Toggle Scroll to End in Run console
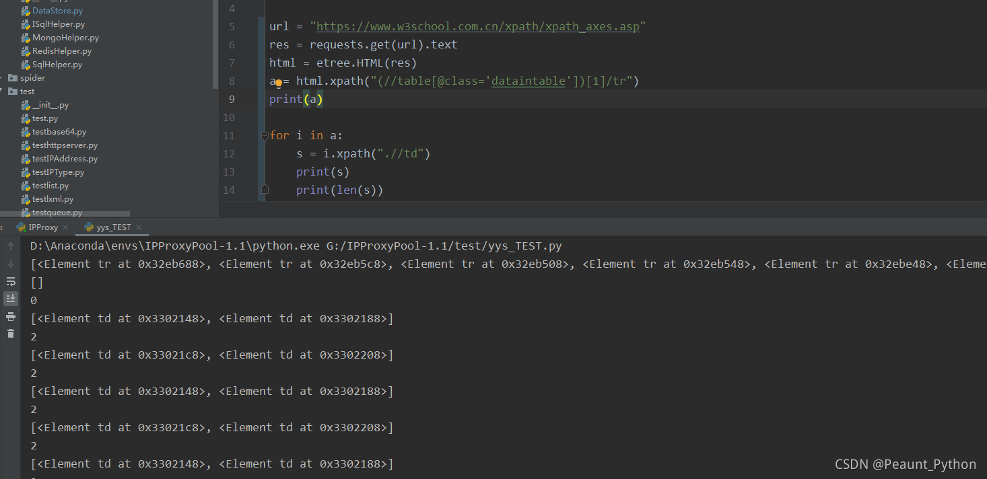The width and height of the screenshot is (987, 479). coord(11,298)
